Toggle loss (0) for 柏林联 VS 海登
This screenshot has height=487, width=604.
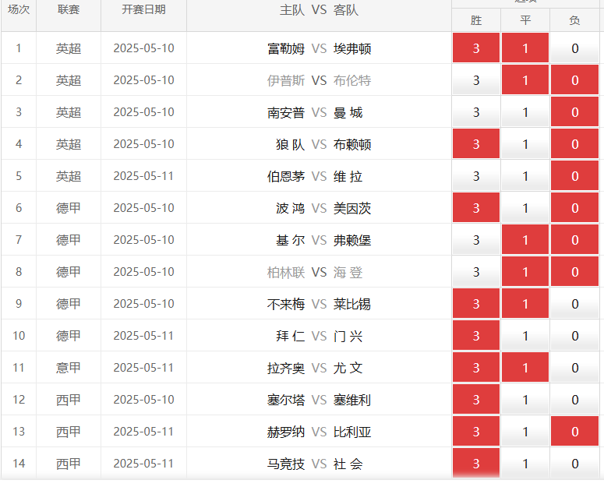pos(574,271)
